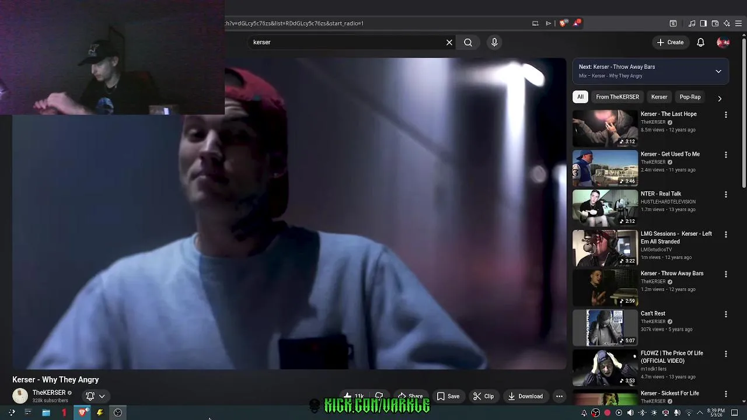Screen dimensions: 747x420
Task: Open more actions ellipsis under the video
Action: click(559, 396)
